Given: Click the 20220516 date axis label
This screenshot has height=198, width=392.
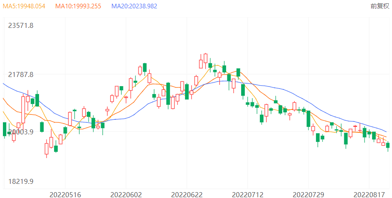Looking at the screenshot, I should (65, 195).
